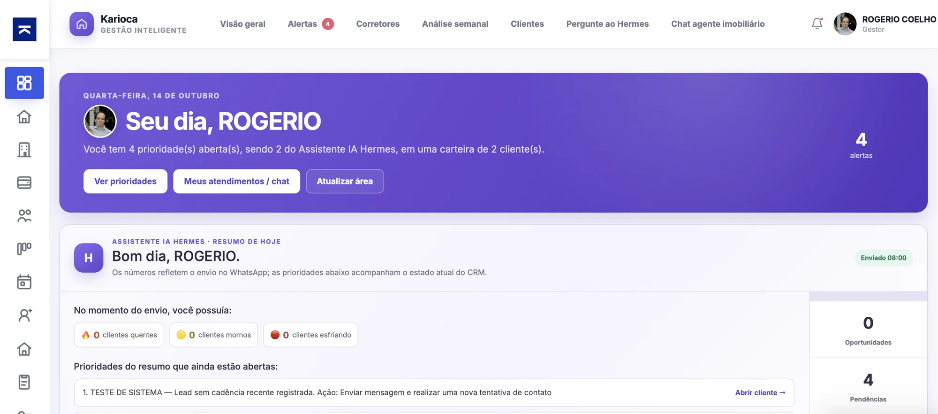The width and height of the screenshot is (938, 414).
Task: Open the dashboard grid icon in sidebar
Action: click(x=24, y=83)
